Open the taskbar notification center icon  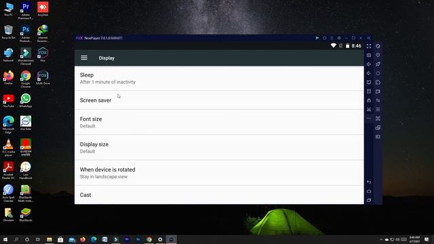click(427, 239)
